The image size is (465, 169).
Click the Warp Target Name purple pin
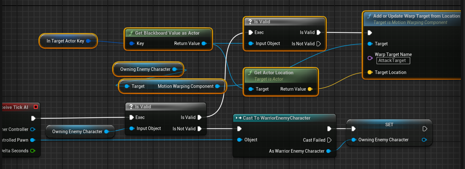tap(370, 58)
